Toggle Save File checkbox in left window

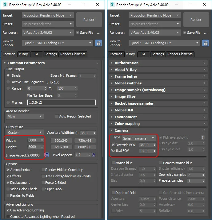(78, 33)
